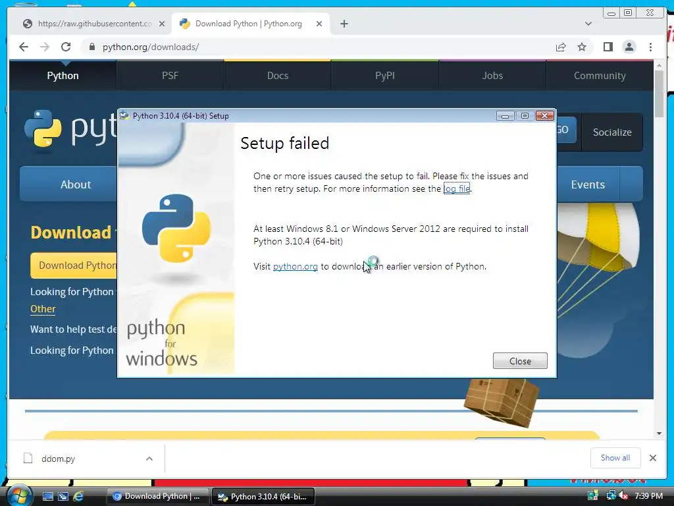Go forward in browser history
The width and height of the screenshot is (674, 506).
(45, 47)
